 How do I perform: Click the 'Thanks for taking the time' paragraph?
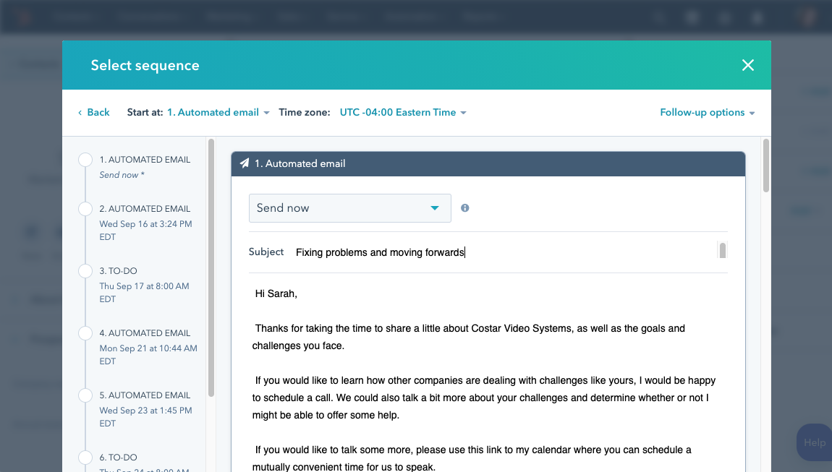(469, 338)
